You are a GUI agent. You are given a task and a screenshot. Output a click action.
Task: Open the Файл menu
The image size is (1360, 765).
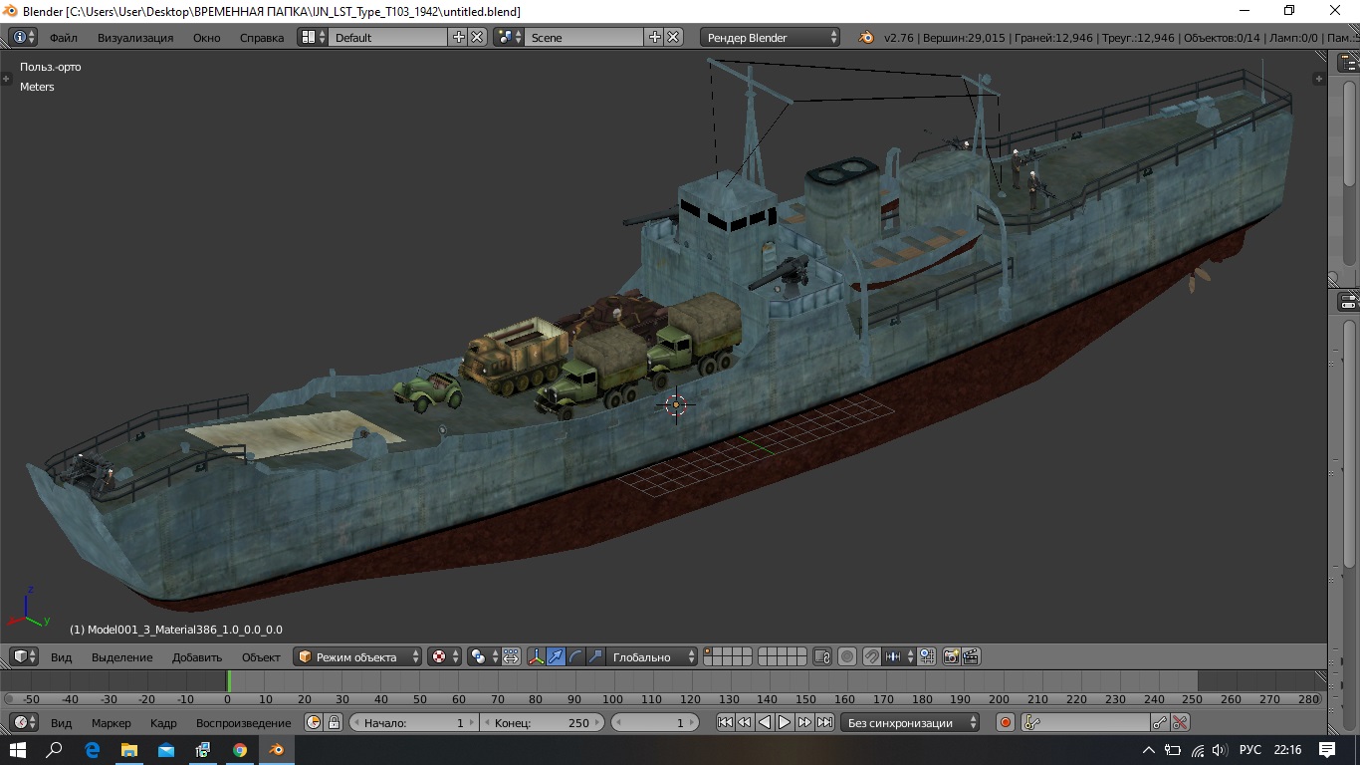click(x=63, y=38)
